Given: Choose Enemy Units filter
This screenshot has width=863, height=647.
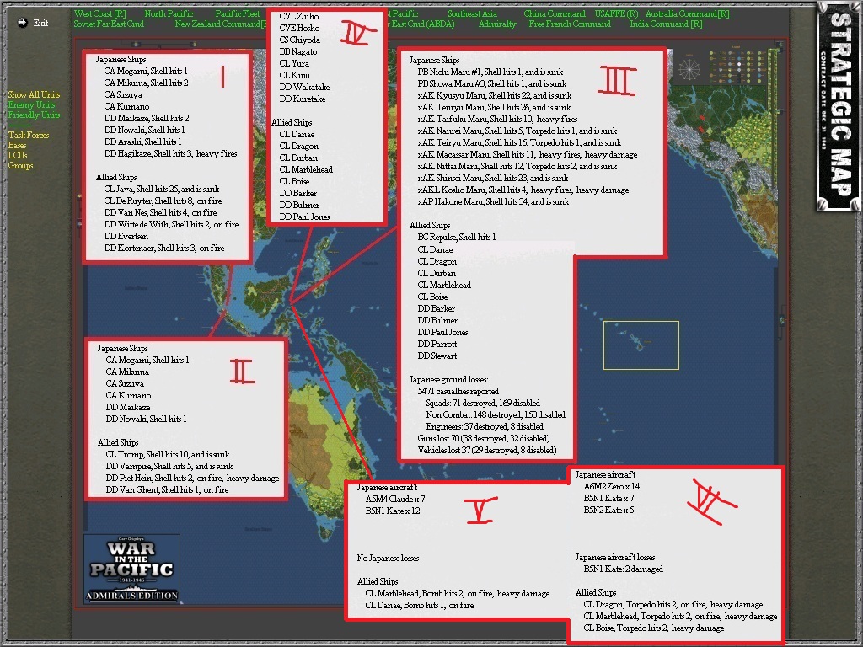Looking at the screenshot, I should click(31, 104).
